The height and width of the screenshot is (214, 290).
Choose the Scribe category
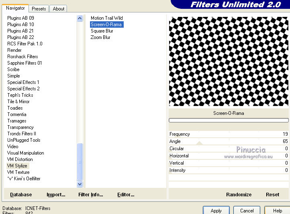(x=13, y=69)
